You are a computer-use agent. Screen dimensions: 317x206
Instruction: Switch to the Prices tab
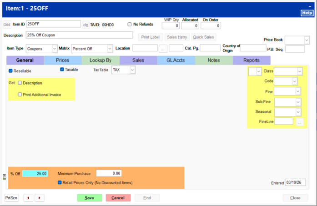pos(63,60)
